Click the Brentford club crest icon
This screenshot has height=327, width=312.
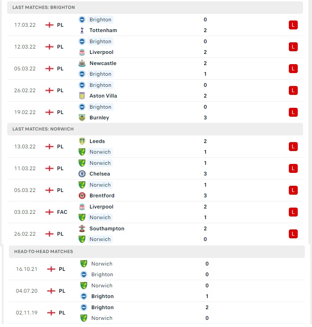coord(82,196)
